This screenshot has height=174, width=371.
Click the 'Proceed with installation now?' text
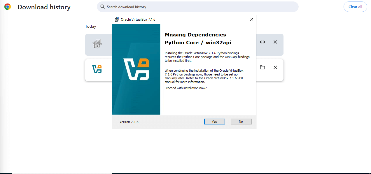[x=185, y=88]
